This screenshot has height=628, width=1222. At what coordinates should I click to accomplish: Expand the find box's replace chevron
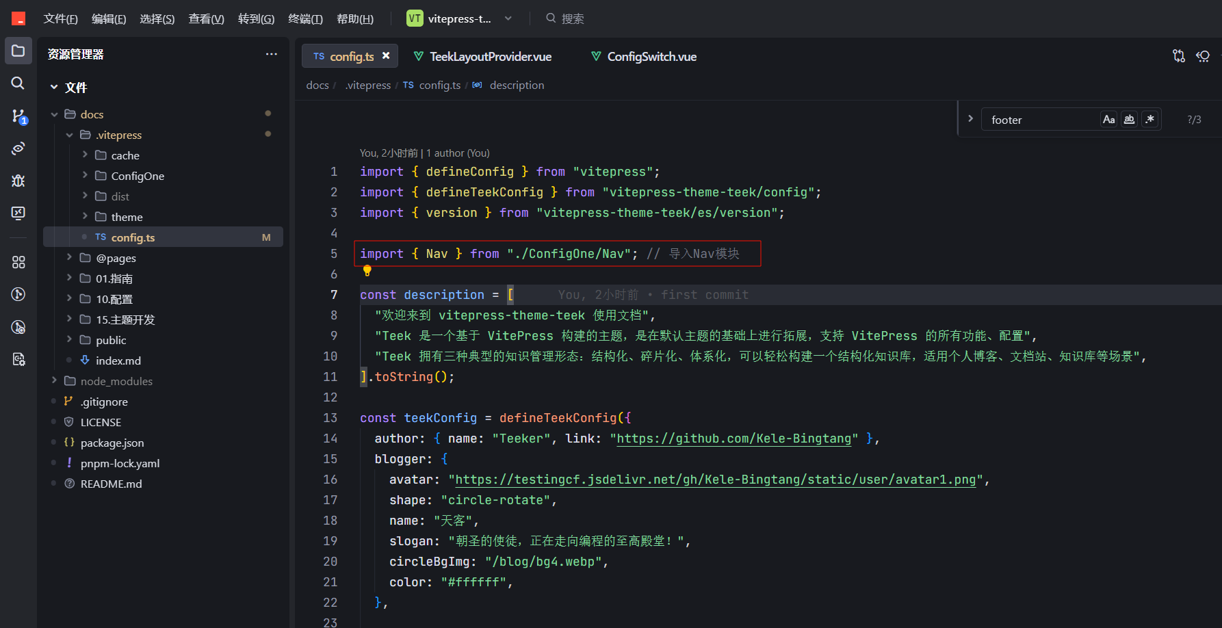[x=970, y=118]
